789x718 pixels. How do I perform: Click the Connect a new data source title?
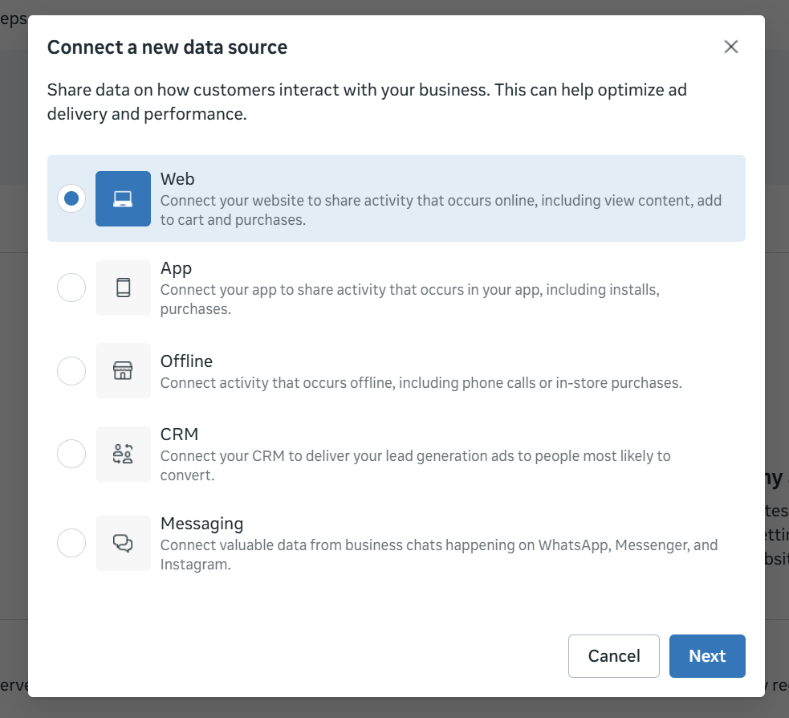(167, 47)
